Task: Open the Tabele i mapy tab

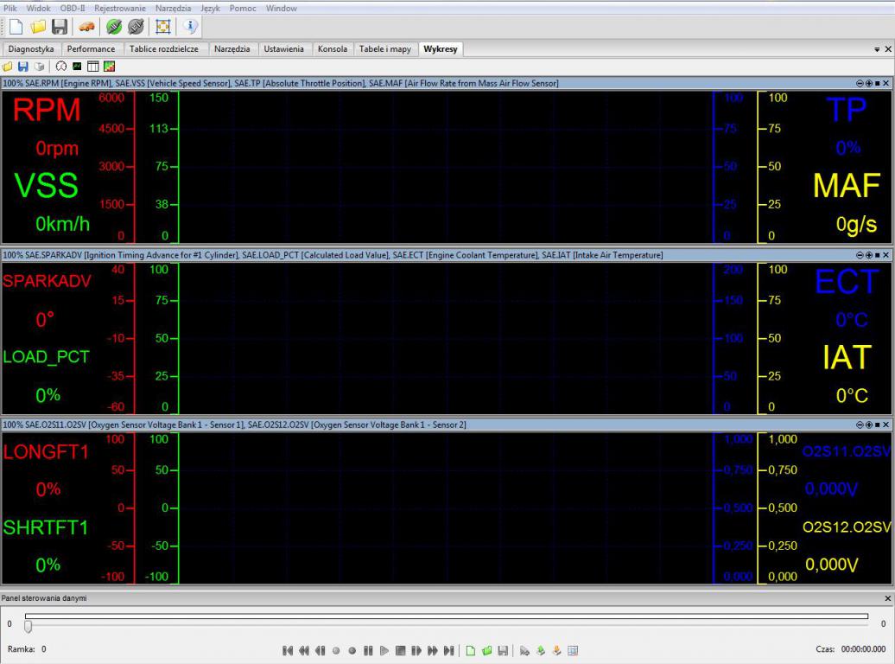Action: tap(384, 49)
